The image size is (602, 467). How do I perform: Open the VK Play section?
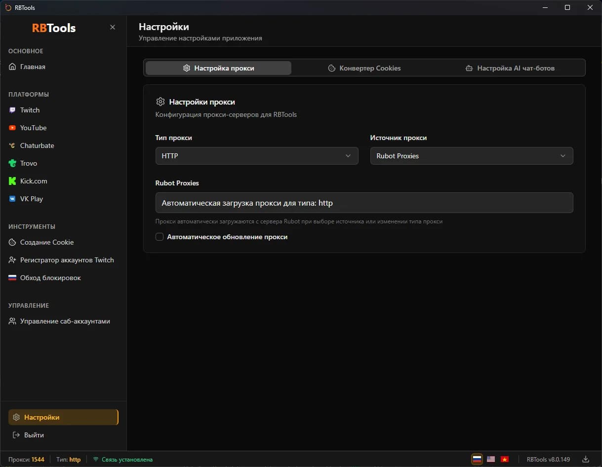coord(63,199)
